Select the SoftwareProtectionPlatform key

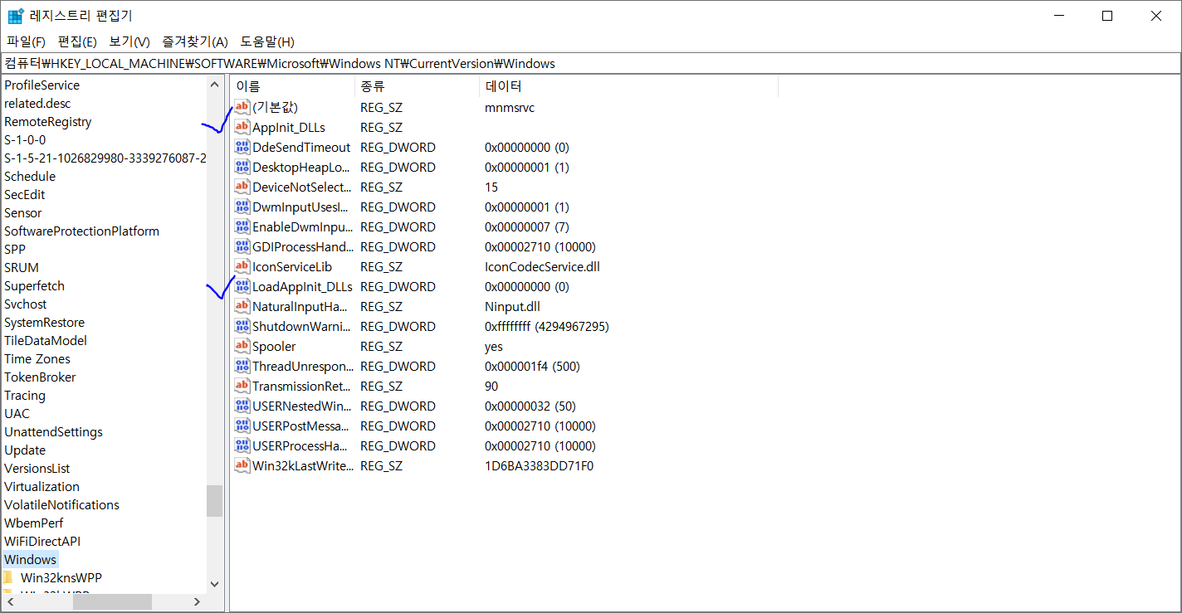pyautogui.click(x=81, y=231)
